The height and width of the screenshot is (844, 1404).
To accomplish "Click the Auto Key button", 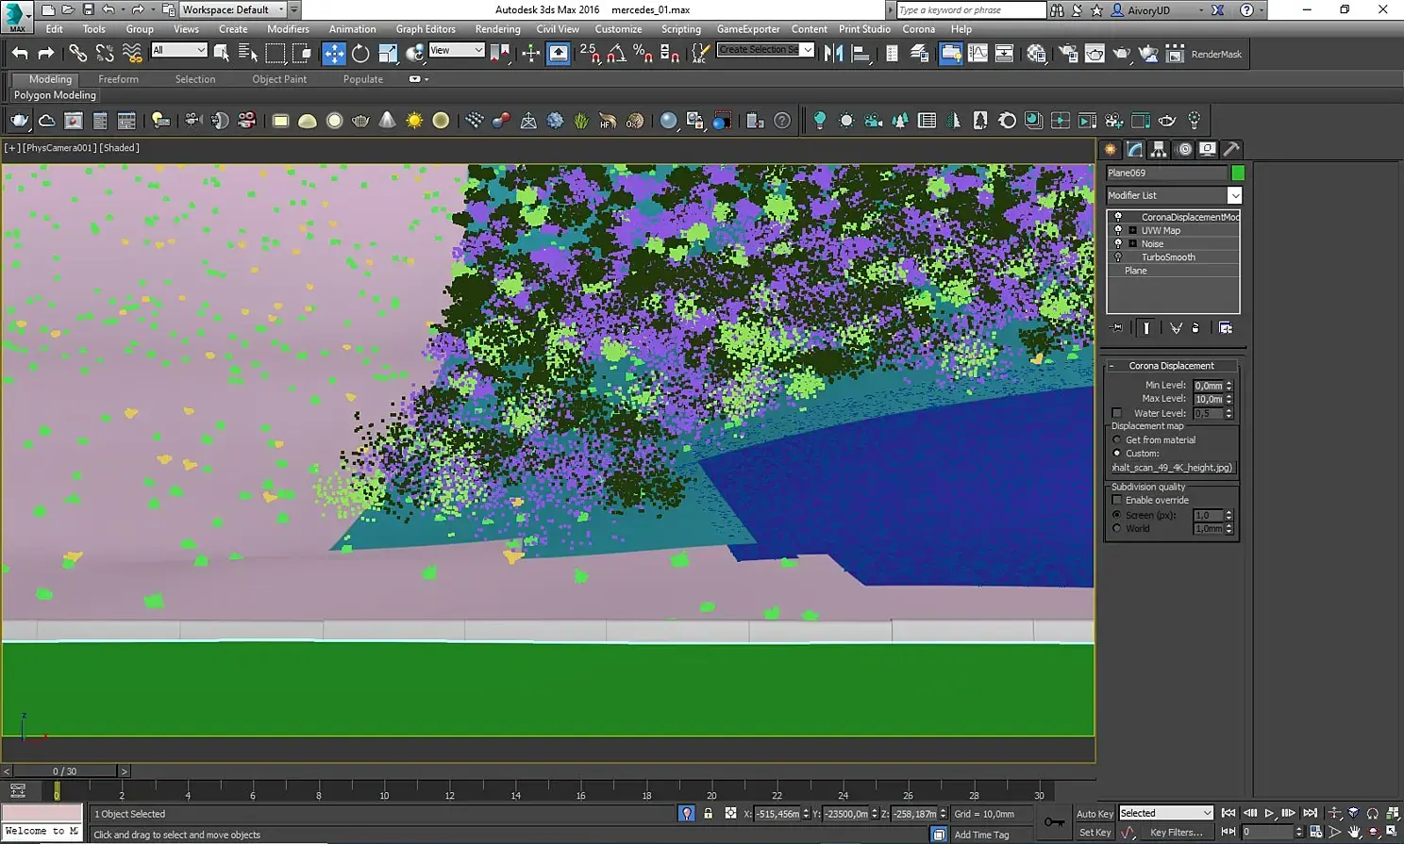I will click(x=1095, y=814).
